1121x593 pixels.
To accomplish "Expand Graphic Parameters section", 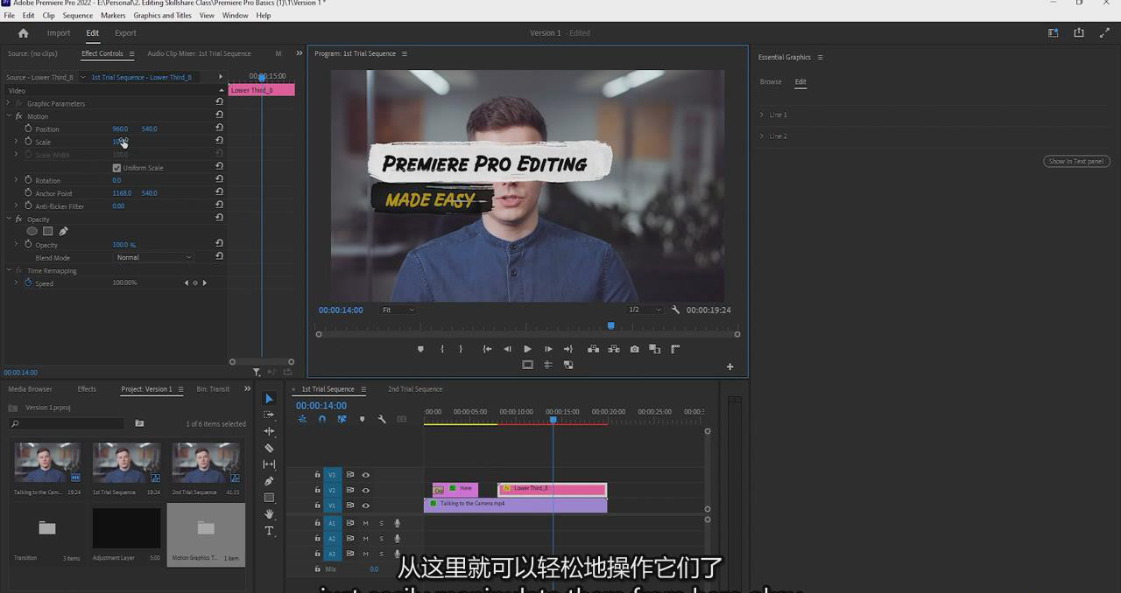I will pos(8,103).
